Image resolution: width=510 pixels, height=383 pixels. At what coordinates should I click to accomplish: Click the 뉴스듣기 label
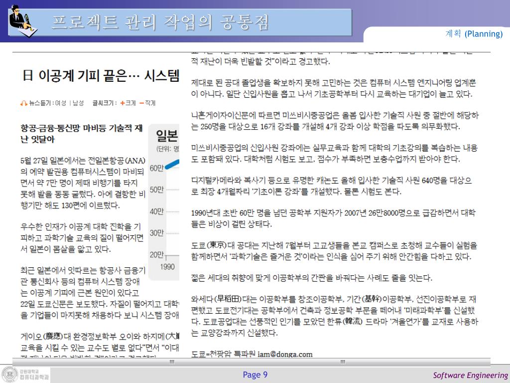pos(40,103)
